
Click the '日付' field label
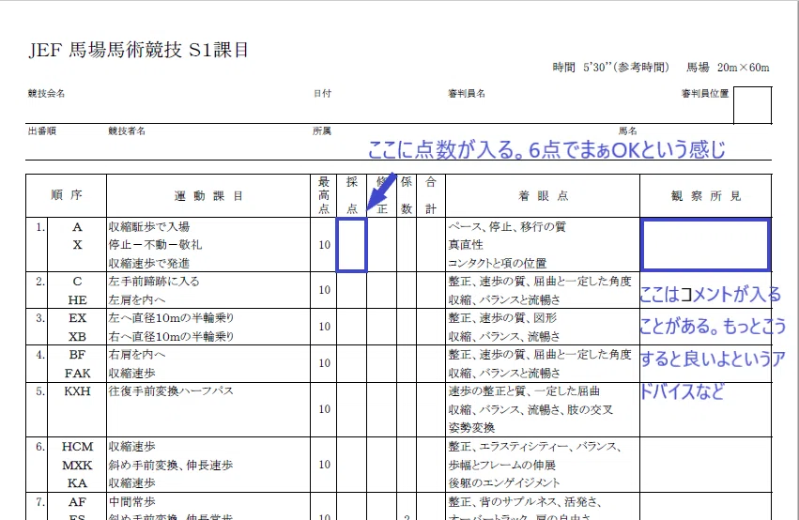(323, 93)
